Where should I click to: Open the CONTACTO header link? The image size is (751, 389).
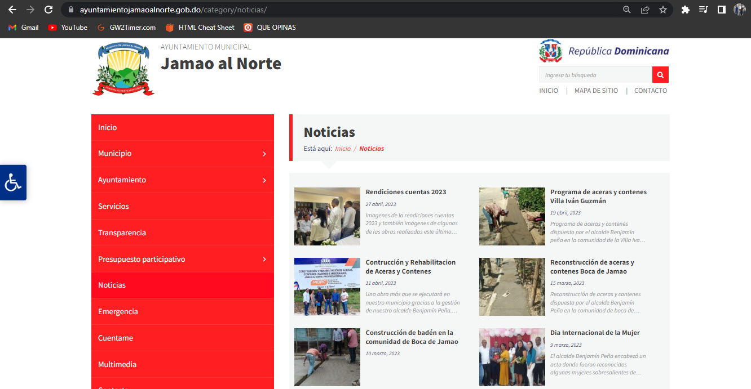point(651,91)
